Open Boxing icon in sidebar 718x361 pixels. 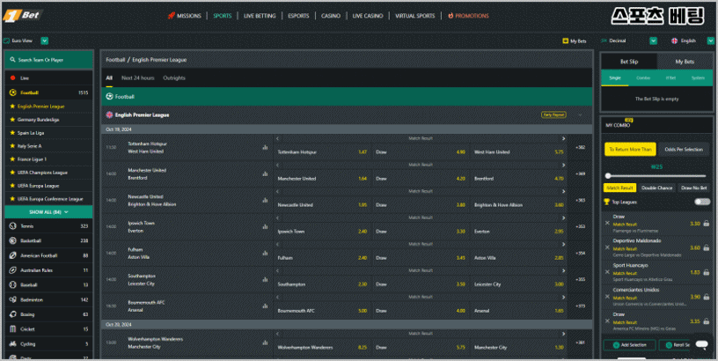click(13, 314)
